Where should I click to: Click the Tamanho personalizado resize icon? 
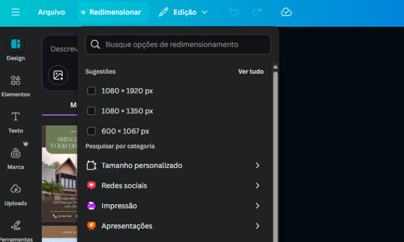pyautogui.click(x=92, y=165)
